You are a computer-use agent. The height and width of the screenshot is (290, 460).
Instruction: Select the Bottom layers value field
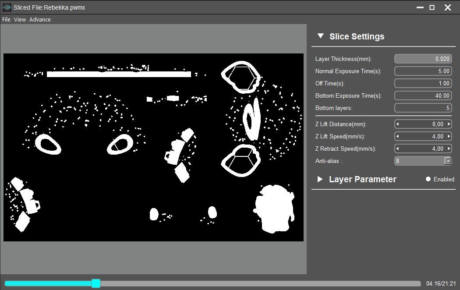423,108
